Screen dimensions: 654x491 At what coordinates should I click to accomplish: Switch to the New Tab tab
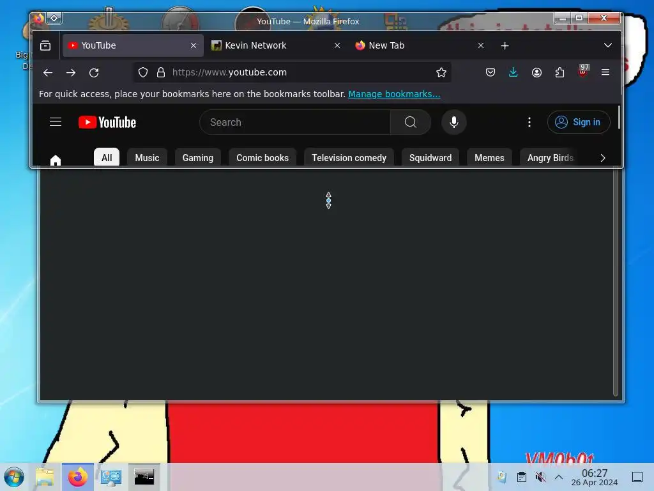point(420,45)
